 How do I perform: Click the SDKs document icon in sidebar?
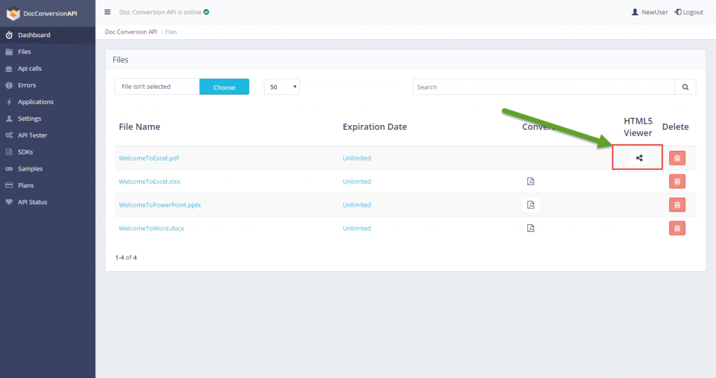(9, 152)
